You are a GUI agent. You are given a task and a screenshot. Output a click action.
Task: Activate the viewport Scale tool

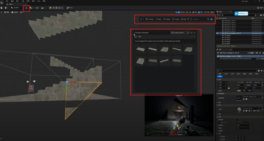point(184,12)
